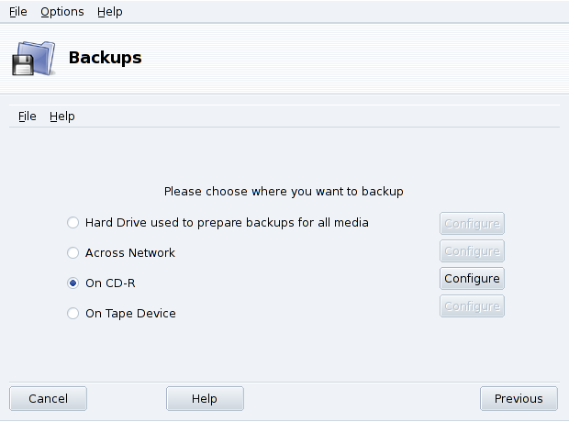Configure the On CD-R backup settings
Viewport: 569px width, 422px height.
472,278
